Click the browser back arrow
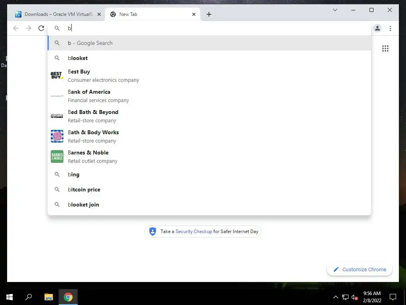This screenshot has width=406, height=305. coord(16,28)
